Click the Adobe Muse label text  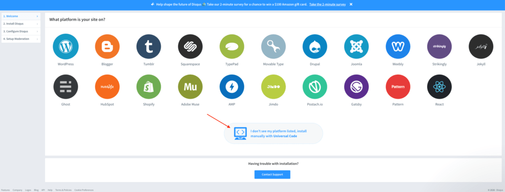190,105
